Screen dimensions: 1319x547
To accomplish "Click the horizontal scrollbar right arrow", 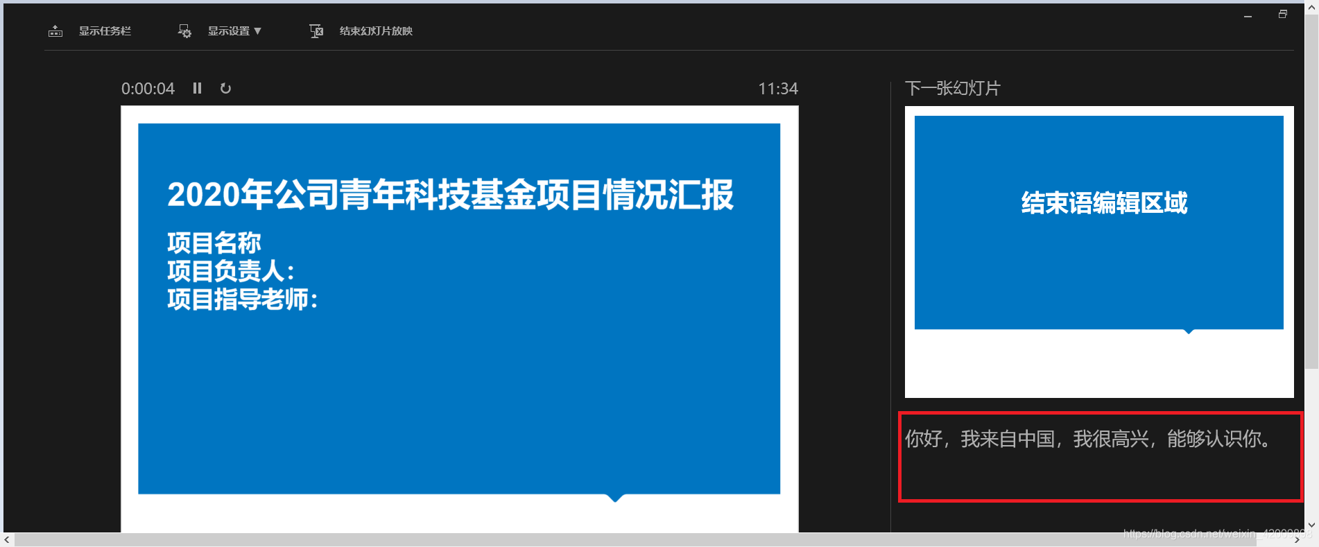I will tap(1297, 540).
